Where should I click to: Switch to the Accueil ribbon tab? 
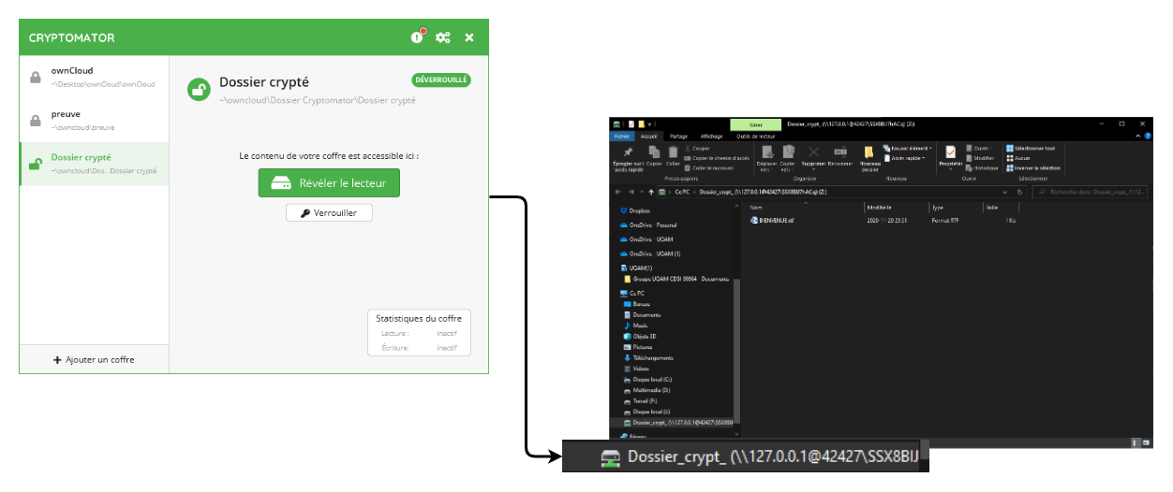pyautogui.click(x=649, y=137)
